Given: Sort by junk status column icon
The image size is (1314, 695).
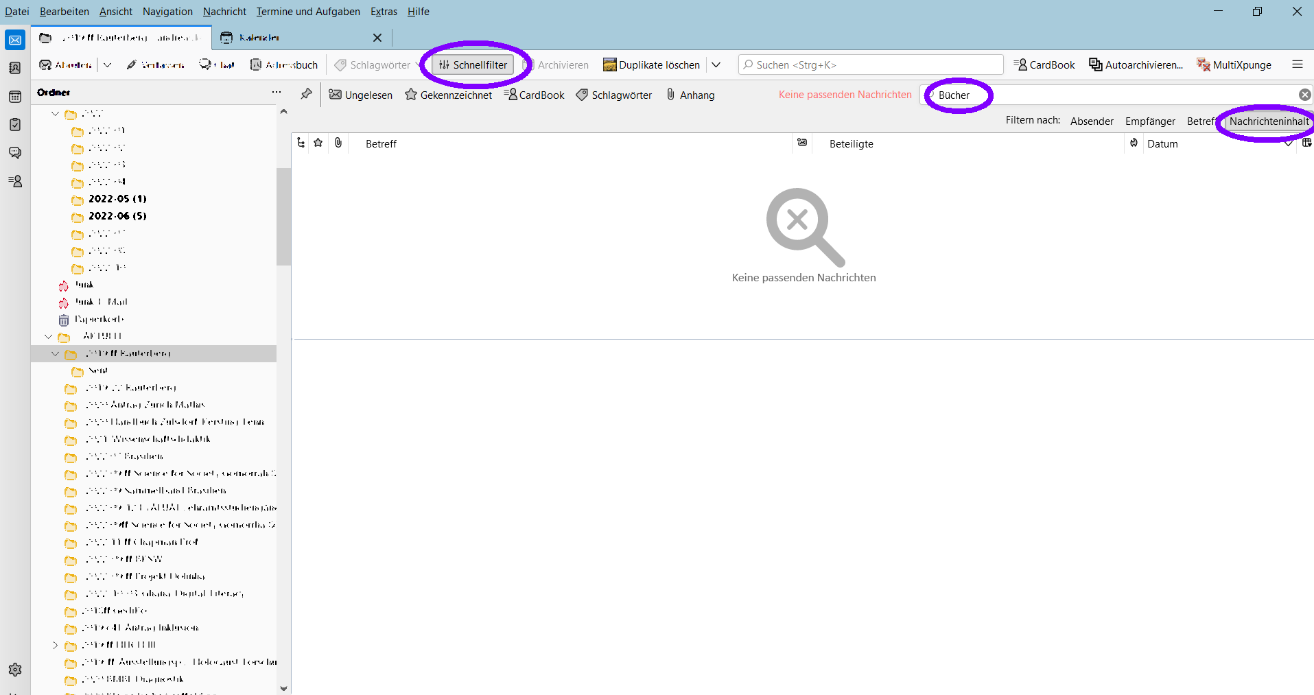Looking at the screenshot, I should coord(1134,143).
